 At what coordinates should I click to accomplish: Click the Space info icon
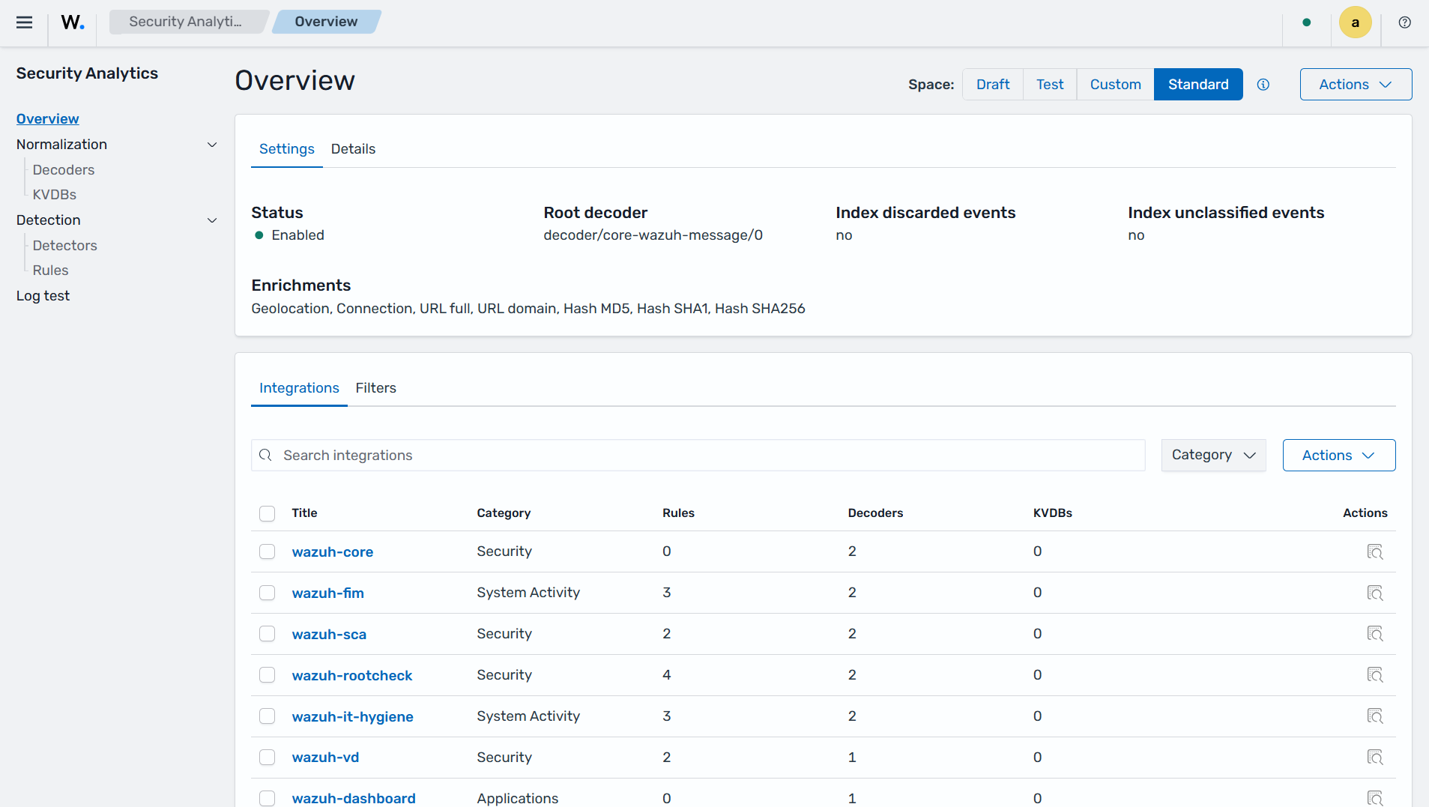1263,85
